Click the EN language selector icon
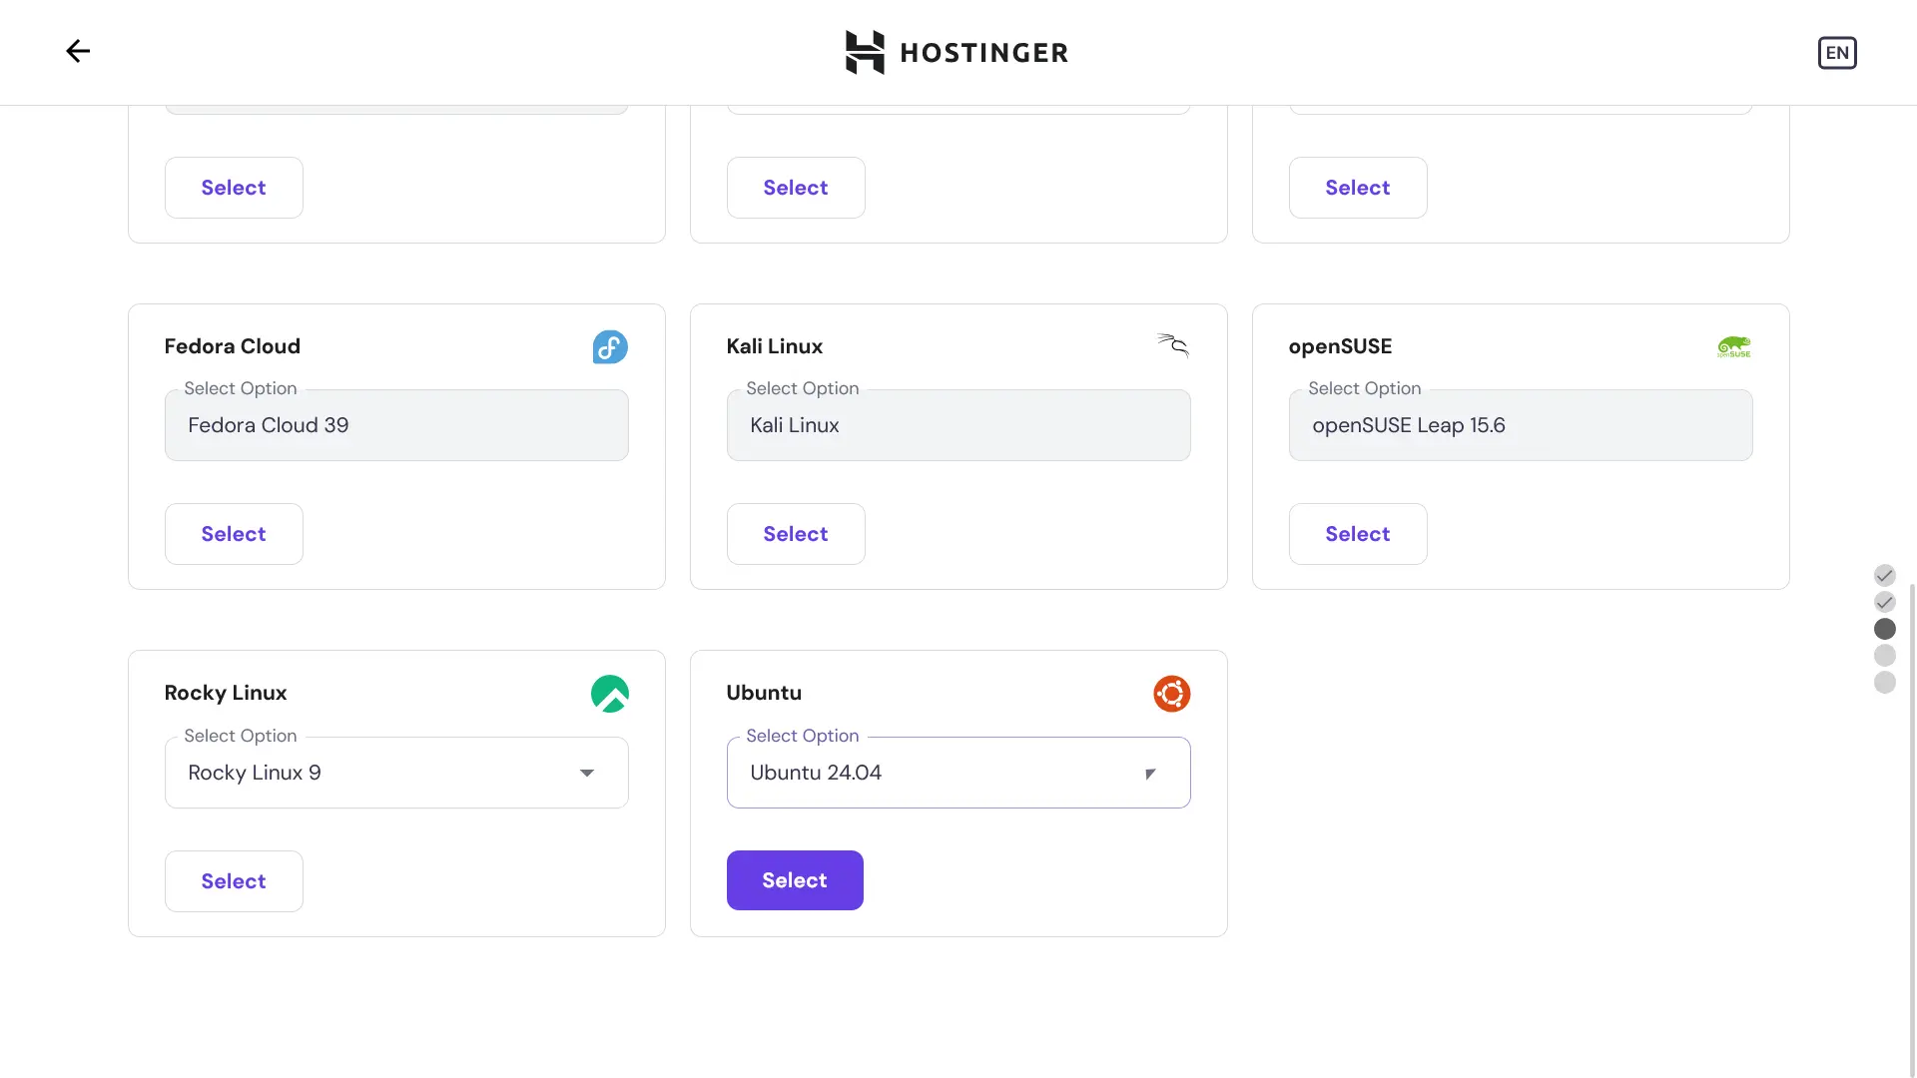Image resolution: width=1917 pixels, height=1078 pixels. tap(1837, 53)
